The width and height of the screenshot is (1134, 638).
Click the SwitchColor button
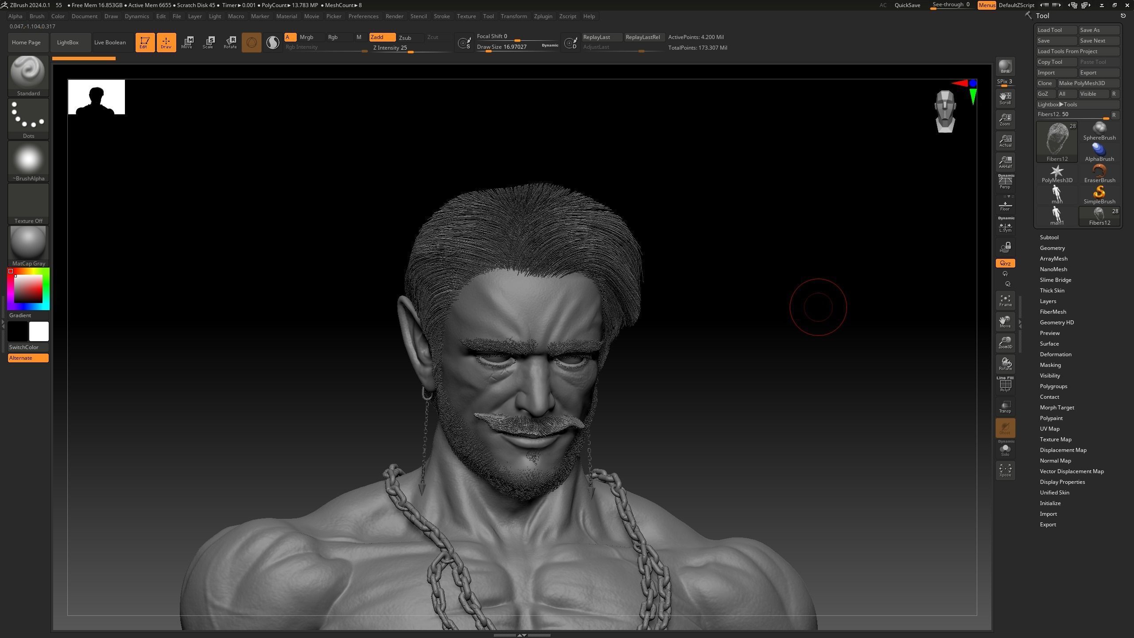click(28, 347)
